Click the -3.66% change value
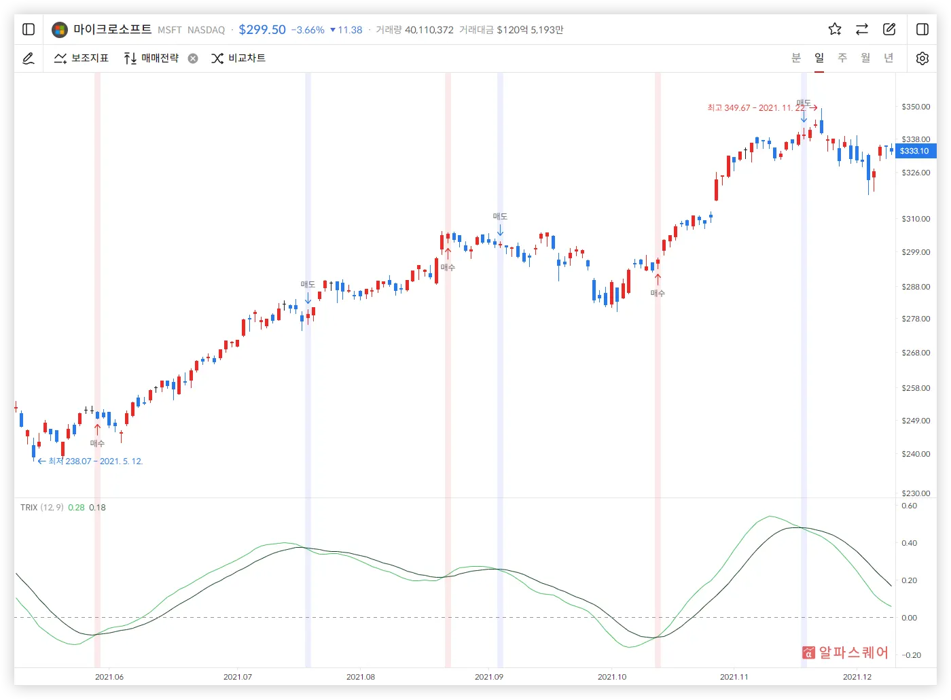The height and width of the screenshot is (700, 951). click(308, 30)
